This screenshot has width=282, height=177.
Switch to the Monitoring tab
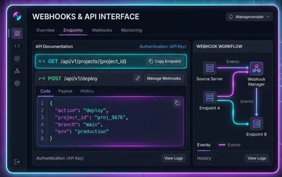click(132, 30)
